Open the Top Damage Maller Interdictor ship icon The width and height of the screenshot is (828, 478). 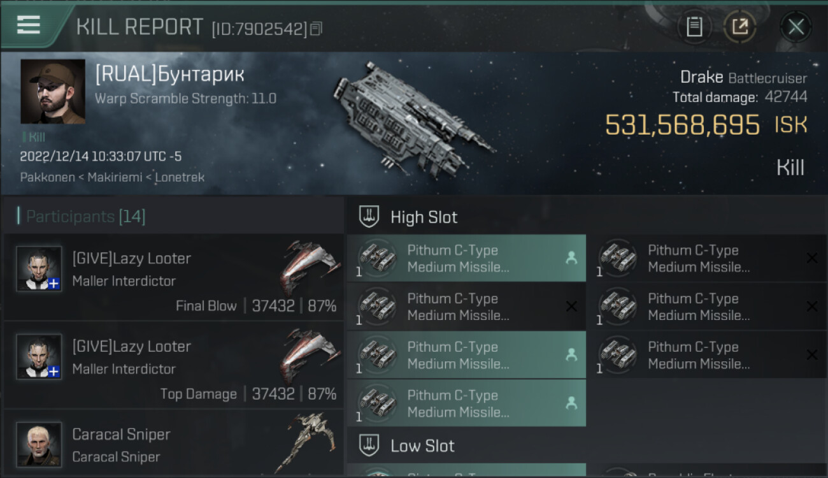(x=310, y=356)
